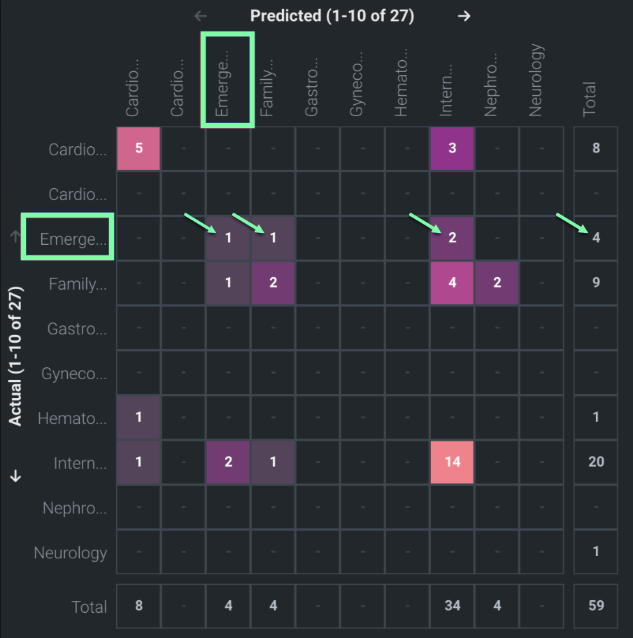Click the Total row label at bottom

[90, 607]
